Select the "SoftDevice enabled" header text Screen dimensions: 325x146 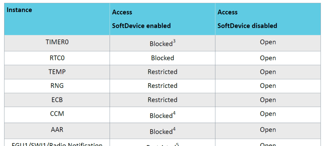click(141, 26)
